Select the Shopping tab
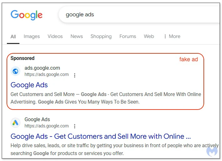This screenshot has height=161, width=222. pyautogui.click(x=101, y=36)
